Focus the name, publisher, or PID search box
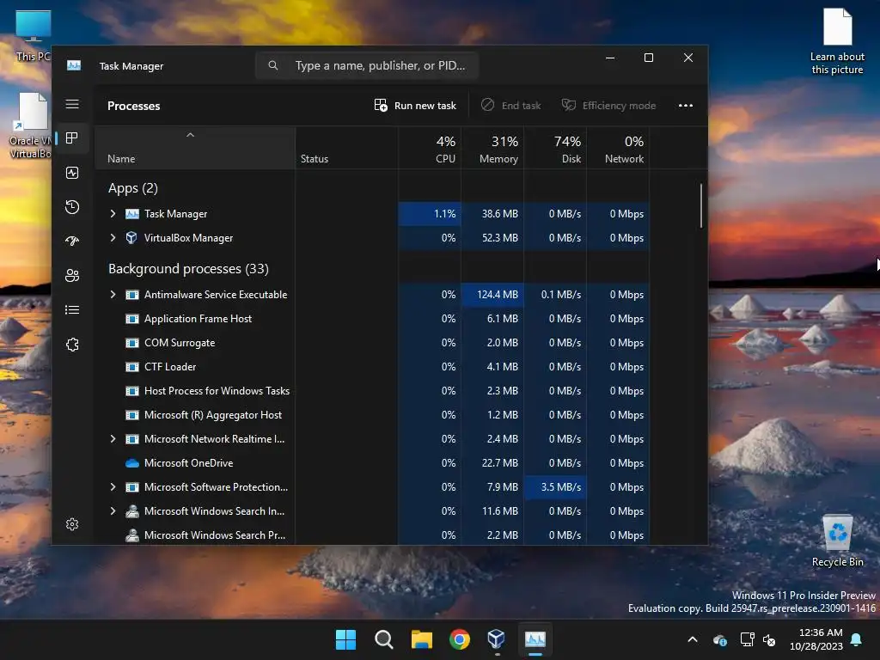880x660 pixels. click(x=367, y=65)
